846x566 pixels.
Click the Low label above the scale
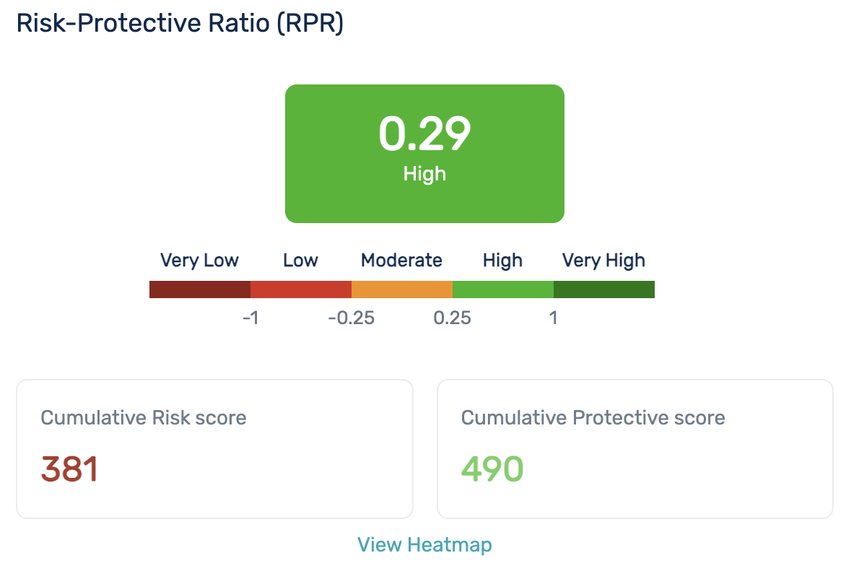coord(300,260)
